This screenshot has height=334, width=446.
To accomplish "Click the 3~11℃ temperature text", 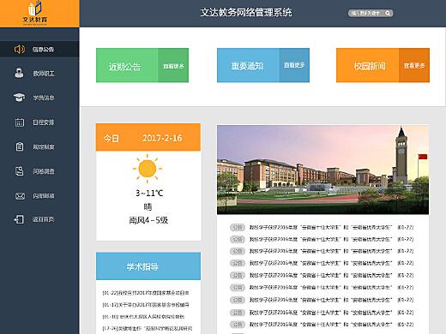I will [149, 194].
